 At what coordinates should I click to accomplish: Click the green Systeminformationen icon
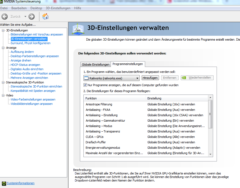coord(4,183)
